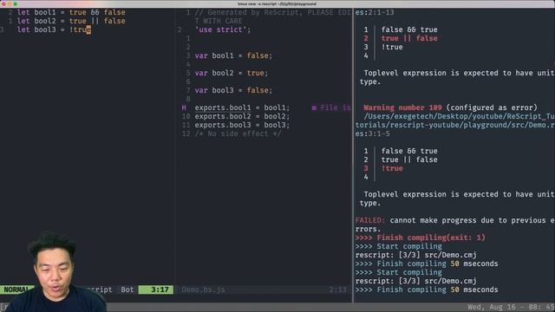The height and width of the screenshot is (312, 555).
Task: Click the 'let bool1 = true && false' line
Action: click(71, 12)
